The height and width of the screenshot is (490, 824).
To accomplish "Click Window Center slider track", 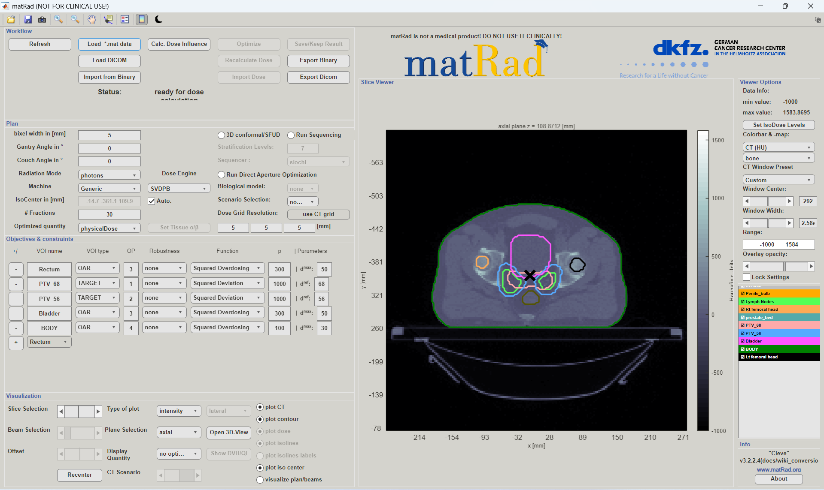I will pyautogui.click(x=768, y=201).
